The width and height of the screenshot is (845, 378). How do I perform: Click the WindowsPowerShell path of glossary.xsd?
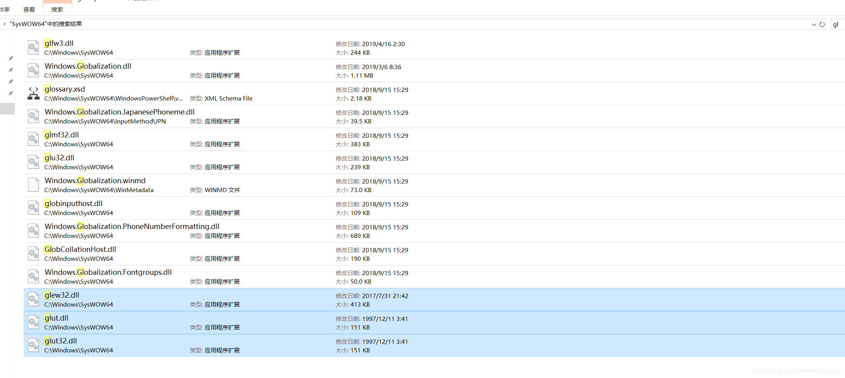coord(113,99)
